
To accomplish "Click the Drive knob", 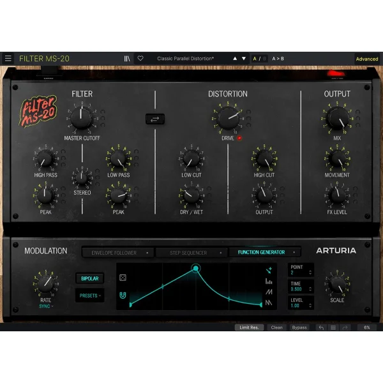I will (229, 118).
